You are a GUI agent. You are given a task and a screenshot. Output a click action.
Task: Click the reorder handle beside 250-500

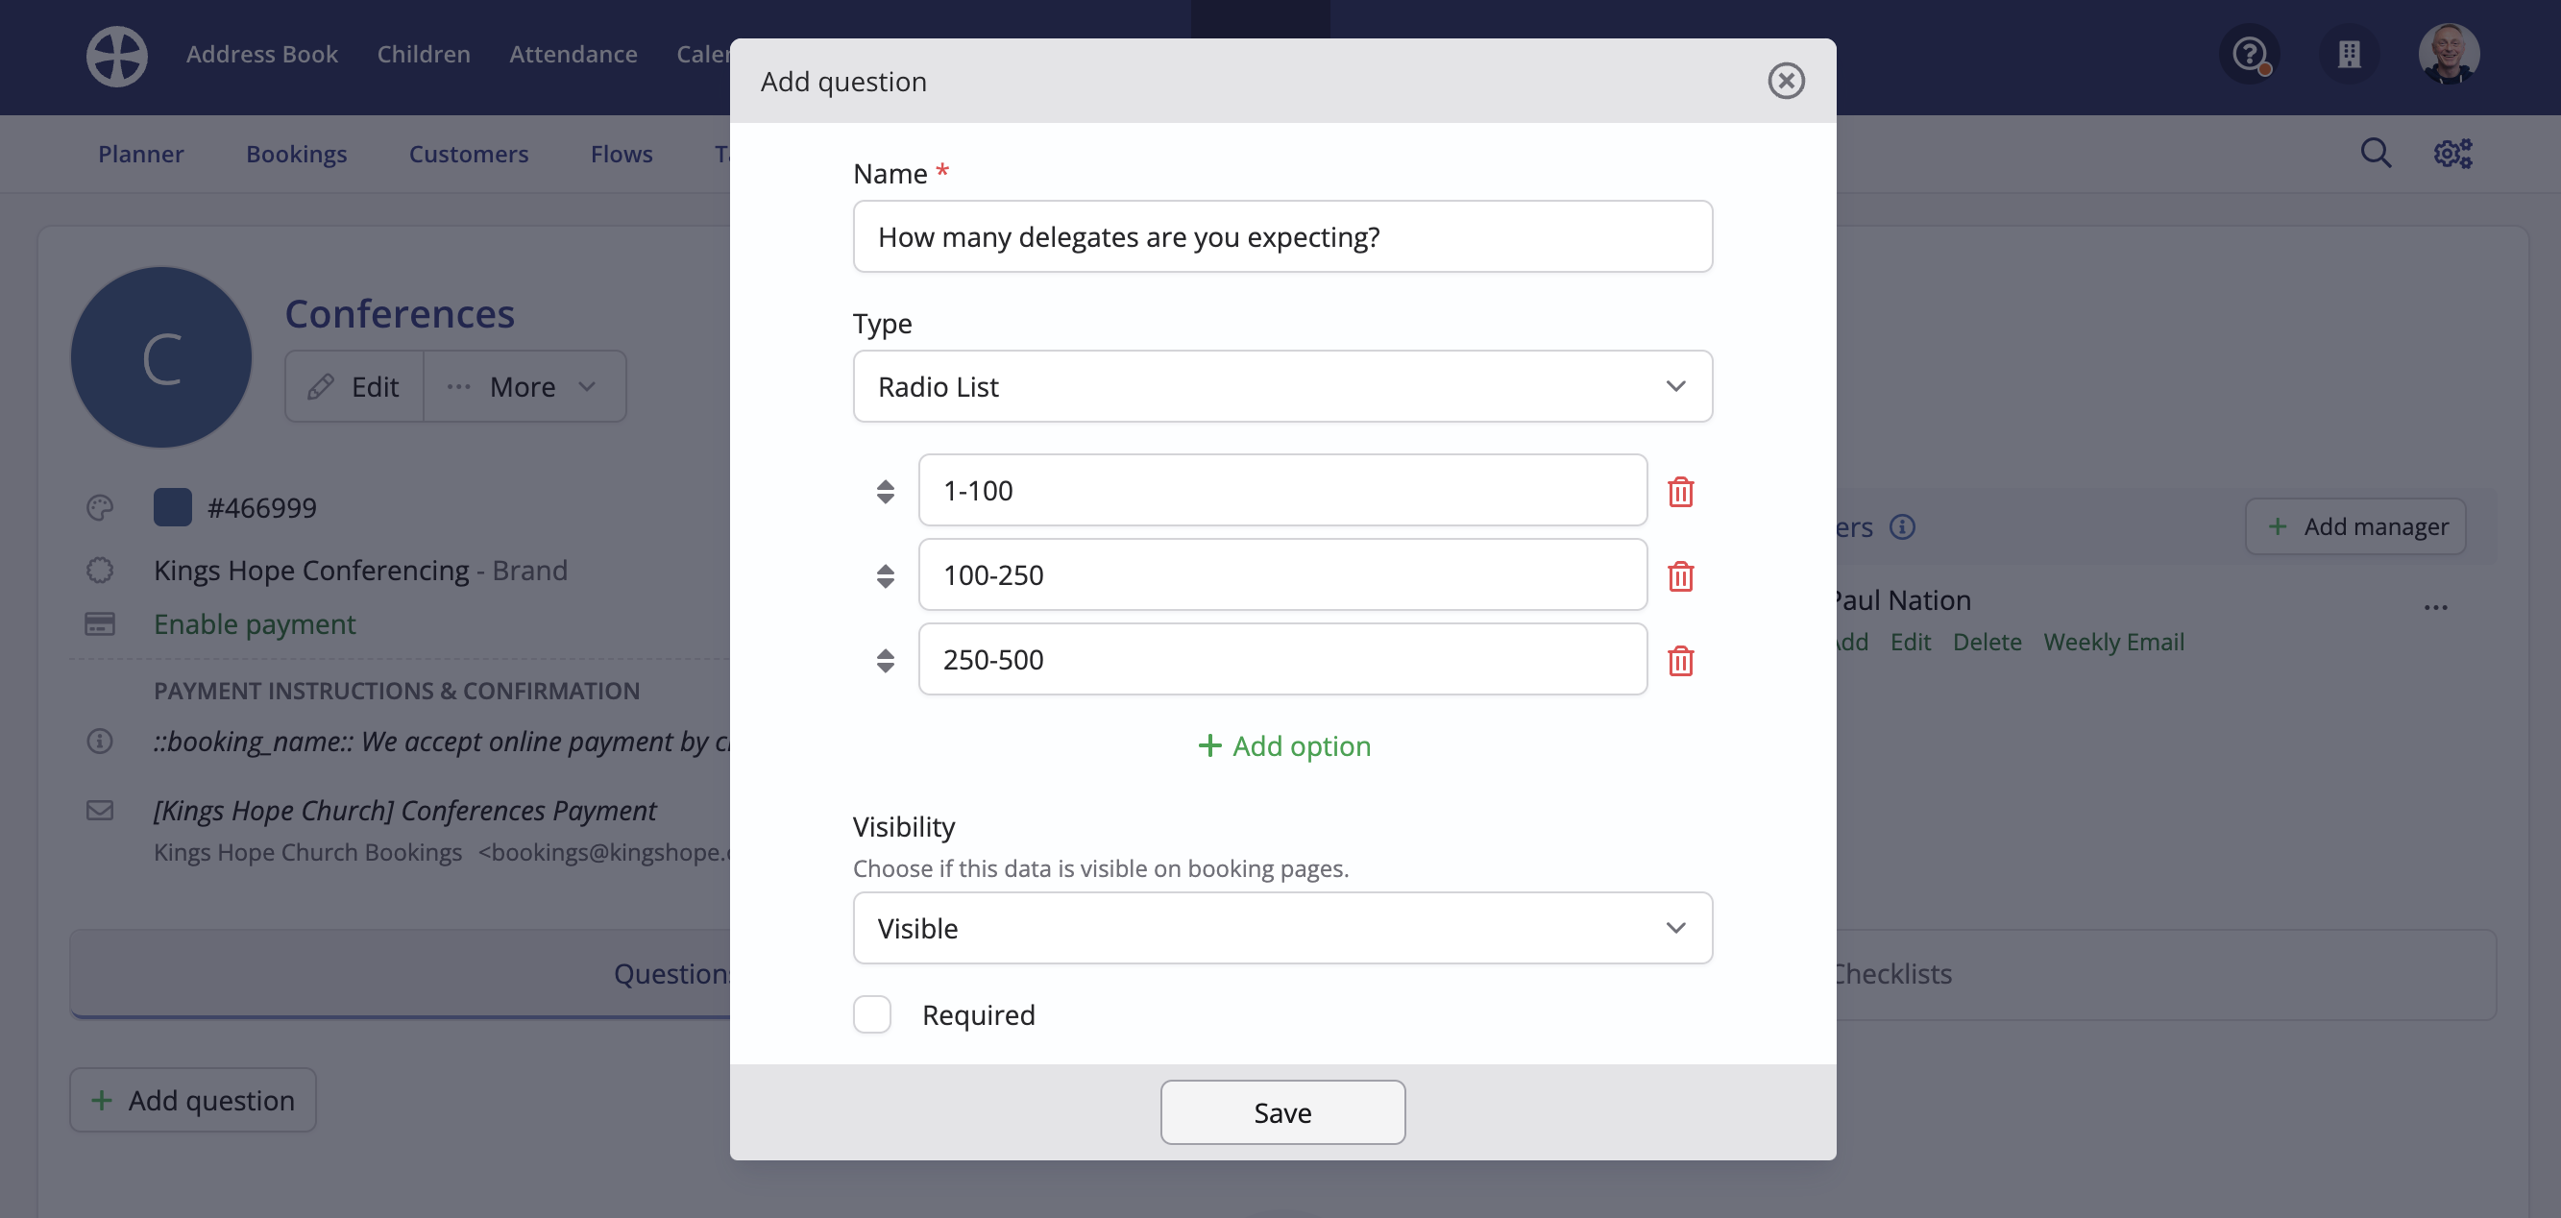click(x=885, y=660)
